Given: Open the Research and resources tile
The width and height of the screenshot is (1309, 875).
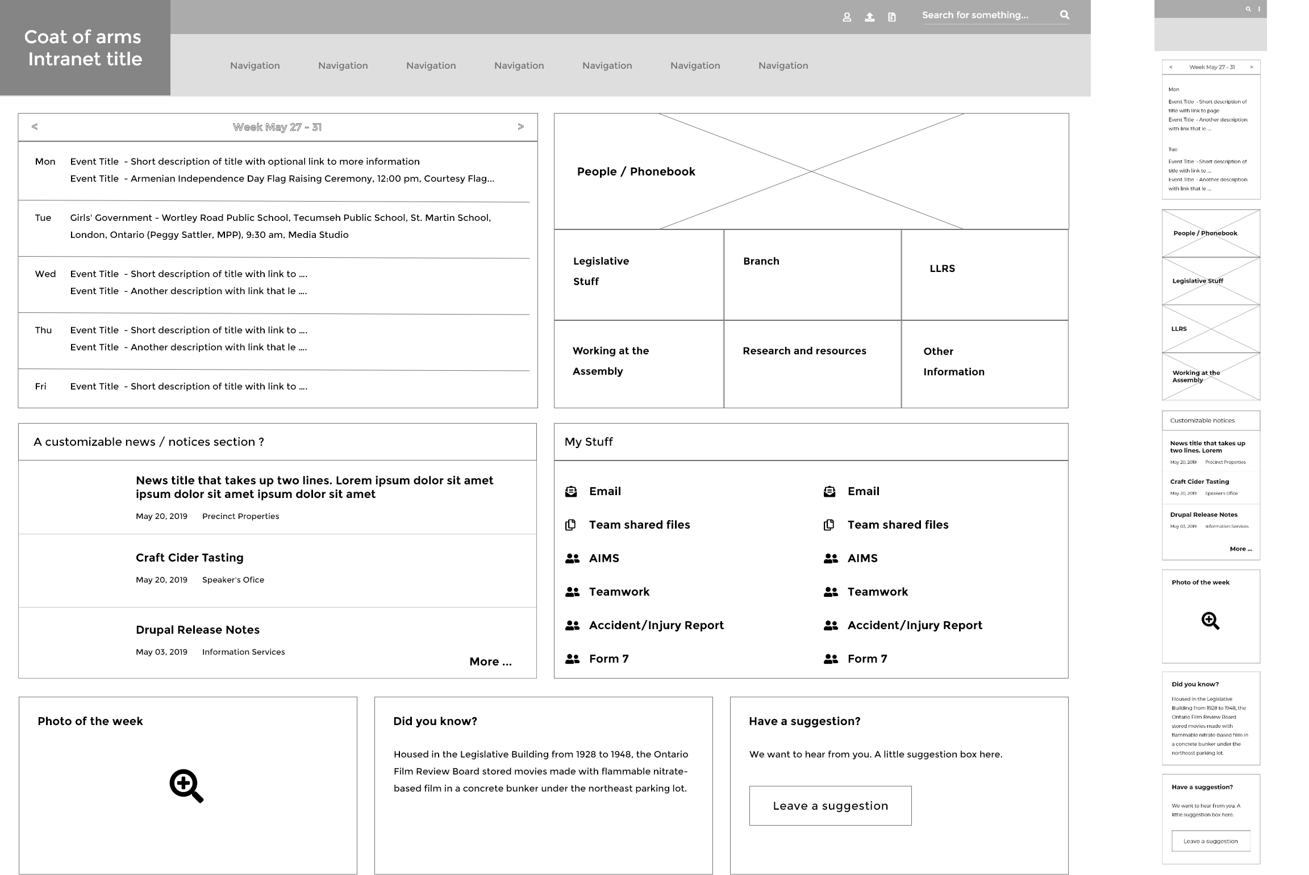Looking at the screenshot, I should 812,364.
